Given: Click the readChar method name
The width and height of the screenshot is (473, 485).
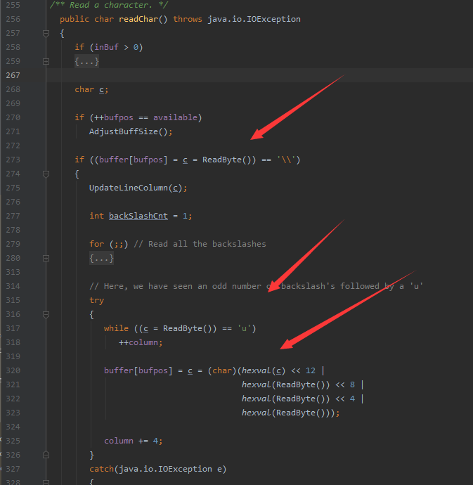Looking at the screenshot, I should pyautogui.click(x=138, y=19).
